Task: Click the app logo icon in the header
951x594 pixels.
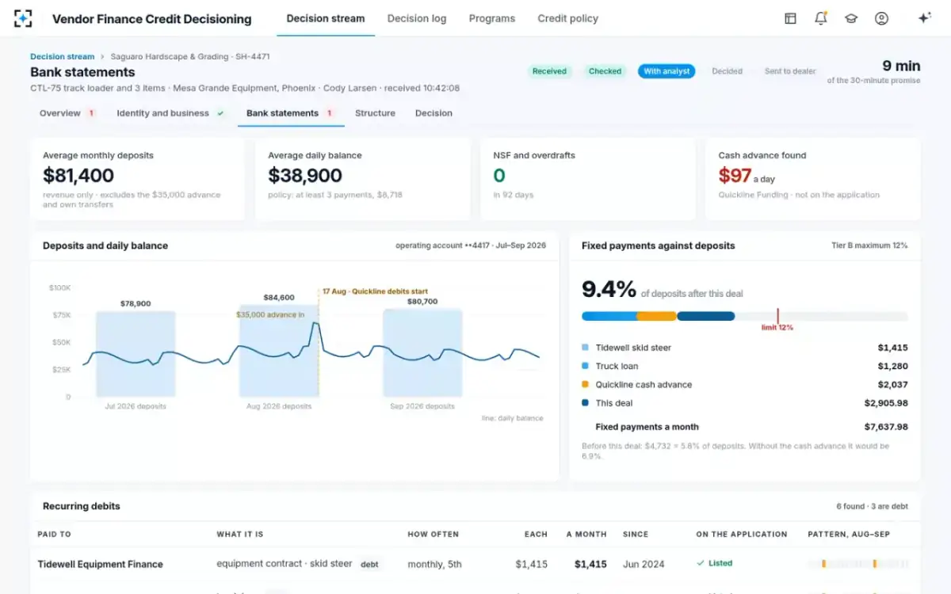Action: point(23,18)
